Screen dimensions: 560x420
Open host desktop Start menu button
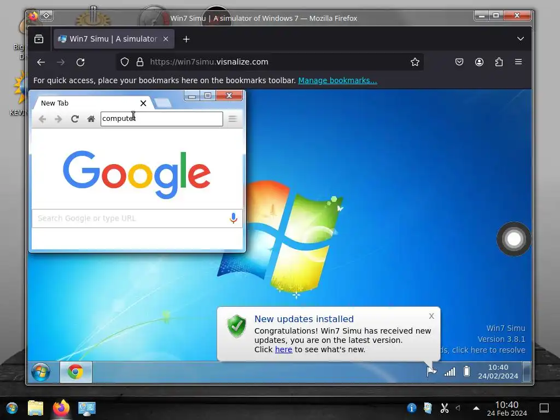click(x=12, y=408)
